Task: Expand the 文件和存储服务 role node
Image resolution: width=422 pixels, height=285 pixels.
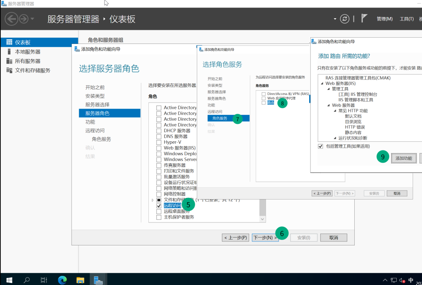Action: (153, 200)
